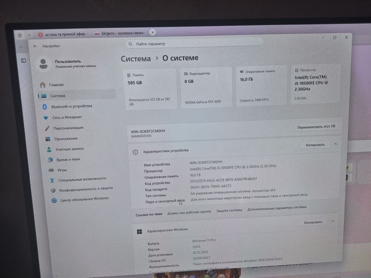Click the user avatar icon

tap(43, 64)
